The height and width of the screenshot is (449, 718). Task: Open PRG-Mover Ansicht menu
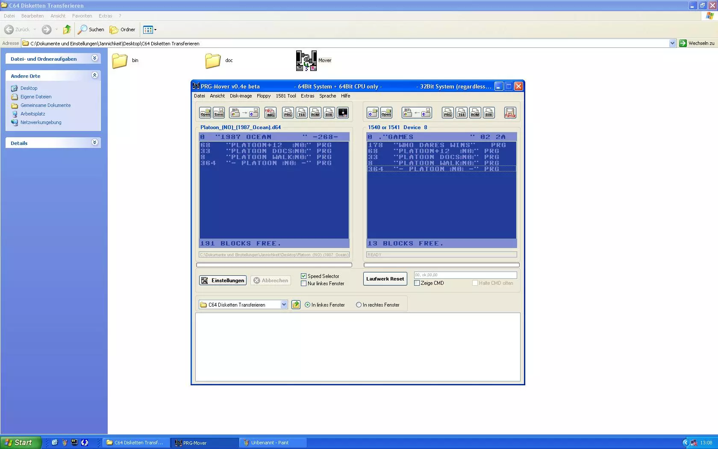217,96
